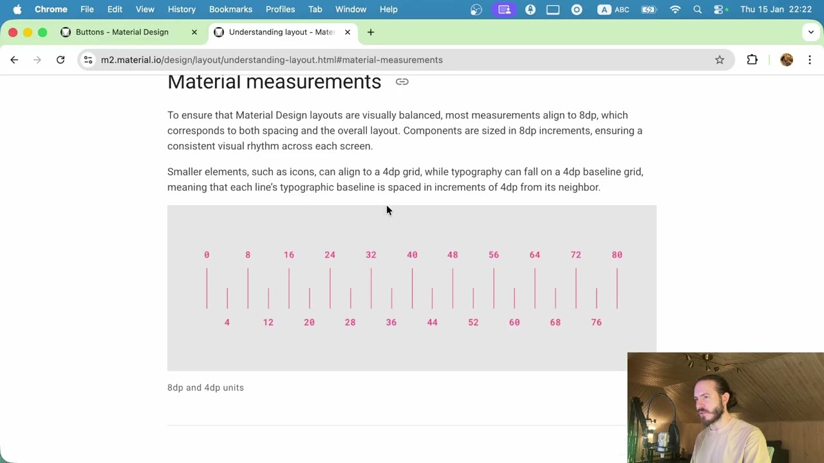Viewport: 824px width, 463px height.
Task: Open the ABC input source menu
Action: 612,9
